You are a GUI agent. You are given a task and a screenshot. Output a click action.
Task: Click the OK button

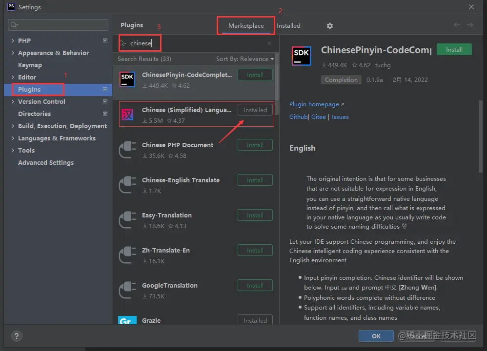(x=376, y=336)
